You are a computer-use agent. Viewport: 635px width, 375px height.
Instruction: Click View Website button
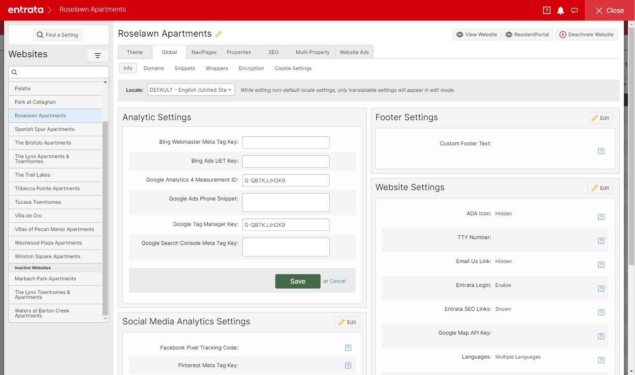[477, 35]
